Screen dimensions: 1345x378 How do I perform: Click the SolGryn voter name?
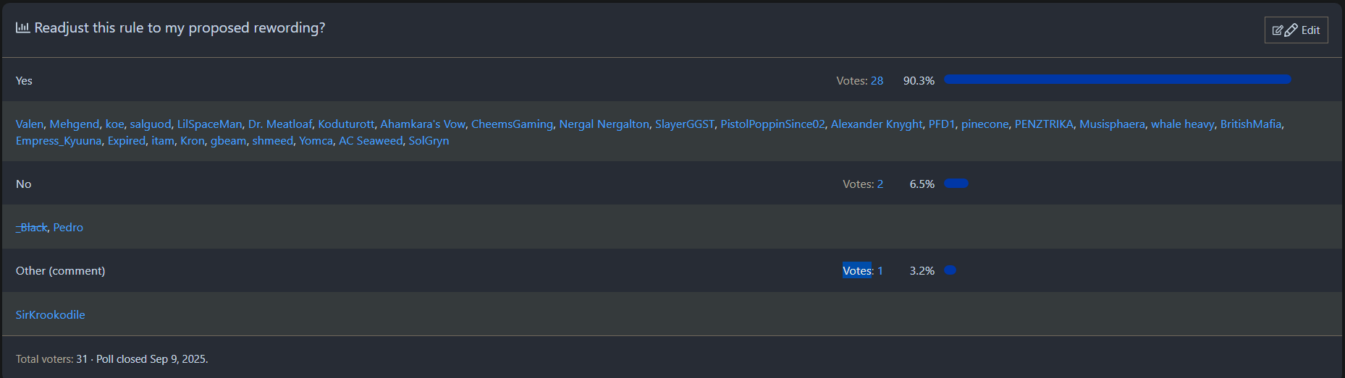pos(429,141)
